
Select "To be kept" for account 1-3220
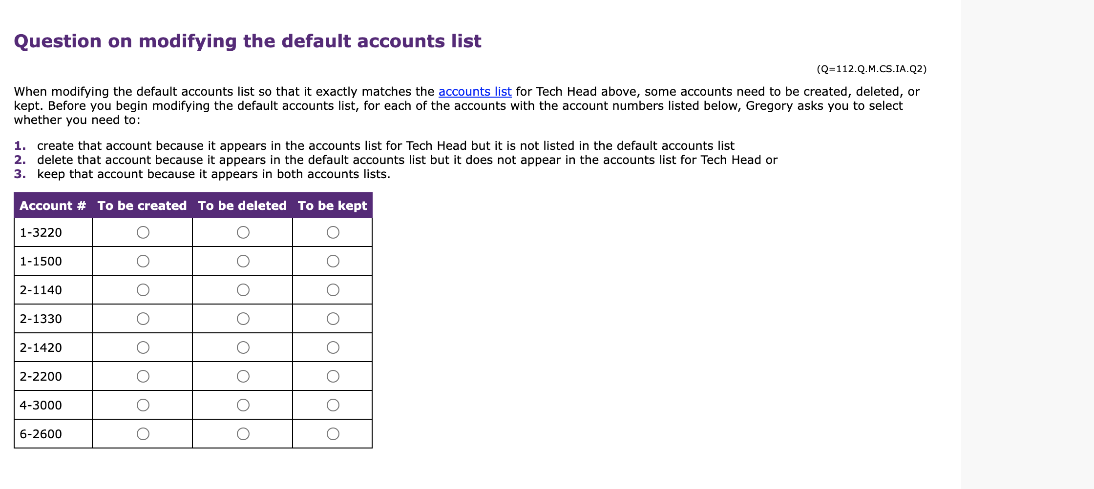pyautogui.click(x=333, y=233)
